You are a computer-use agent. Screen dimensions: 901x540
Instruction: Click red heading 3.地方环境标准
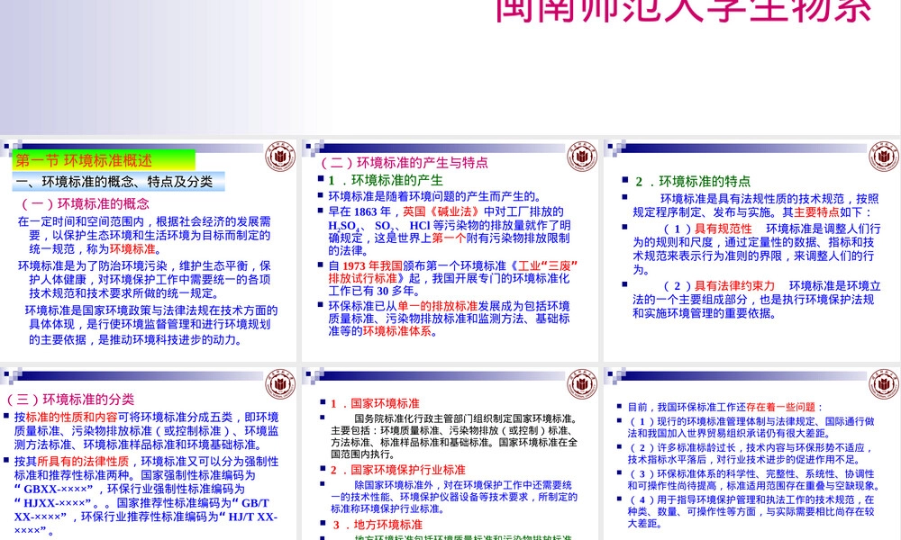pos(378,525)
